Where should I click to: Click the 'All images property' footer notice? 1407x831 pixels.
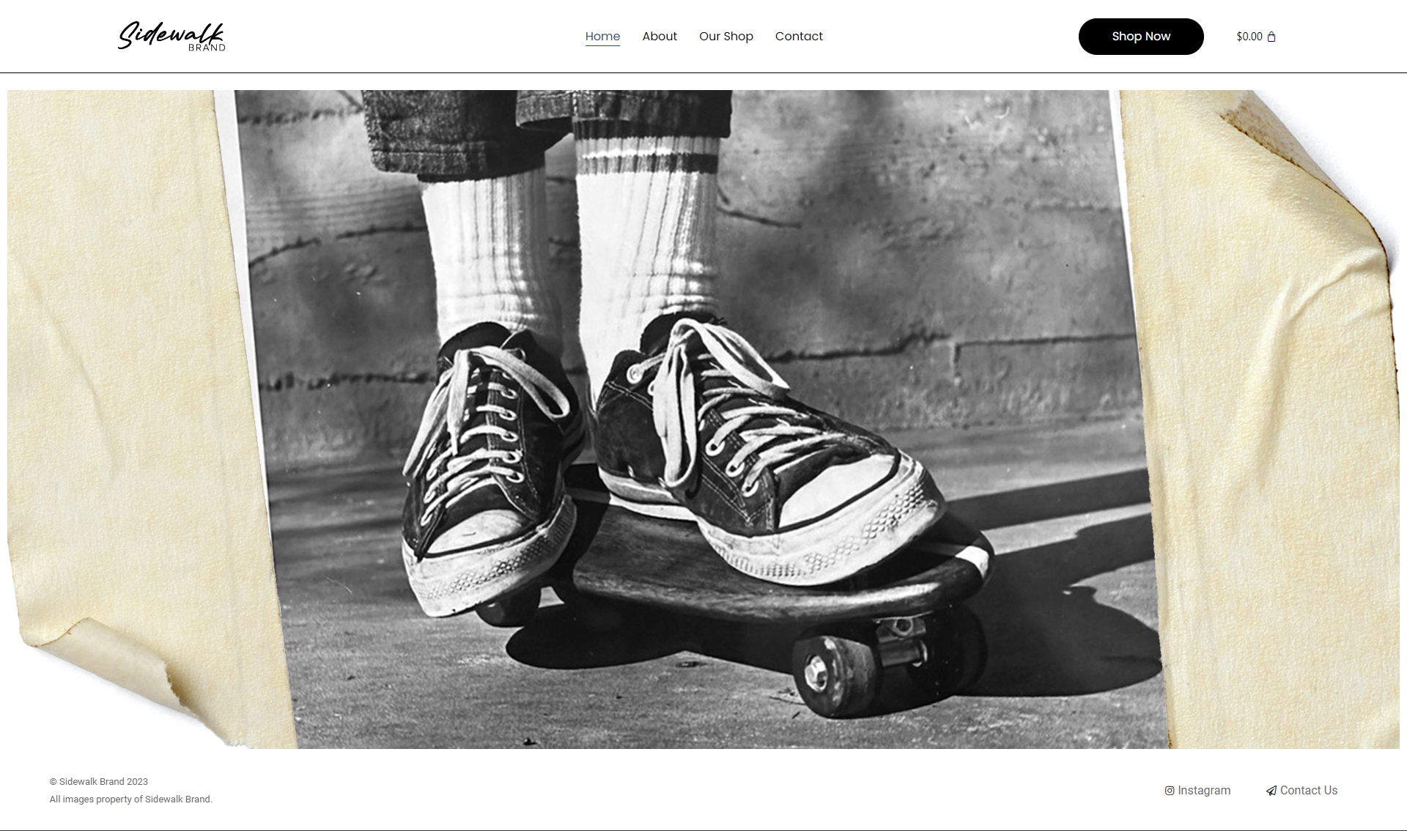[x=130, y=800]
